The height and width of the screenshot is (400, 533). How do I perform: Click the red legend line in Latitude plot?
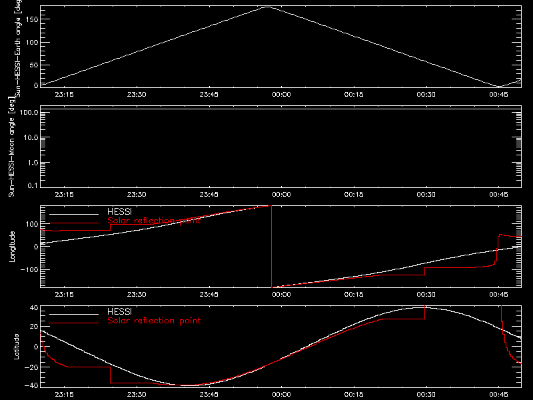tap(74, 323)
